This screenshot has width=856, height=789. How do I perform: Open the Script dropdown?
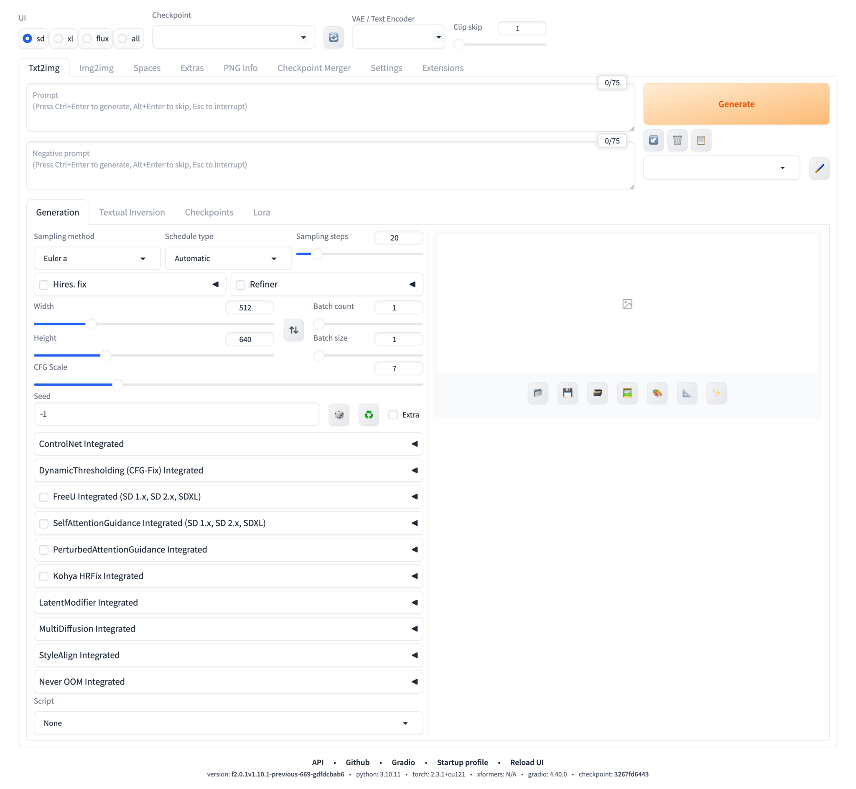[228, 723]
